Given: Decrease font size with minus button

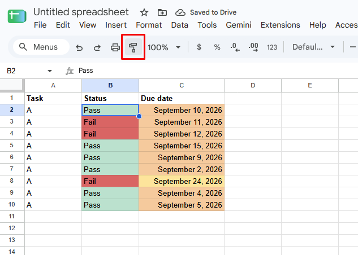Looking at the screenshot, I should tap(353, 47).
